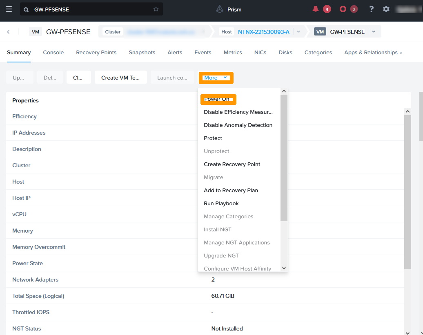Viewport: 423px width, 335px height.
Task: Click the Create VM Template button
Action: (120, 78)
